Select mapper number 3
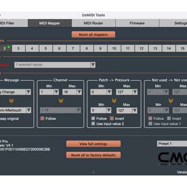 pyautogui.click(x=18, y=48)
